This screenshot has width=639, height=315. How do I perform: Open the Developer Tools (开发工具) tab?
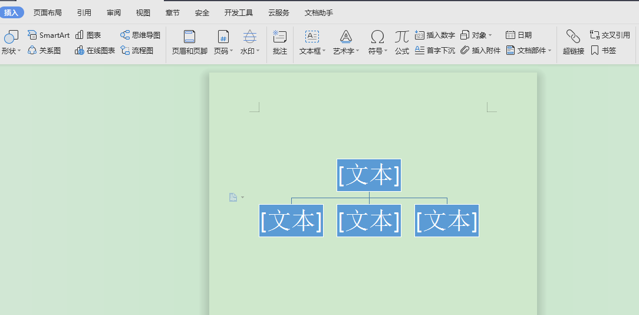239,12
